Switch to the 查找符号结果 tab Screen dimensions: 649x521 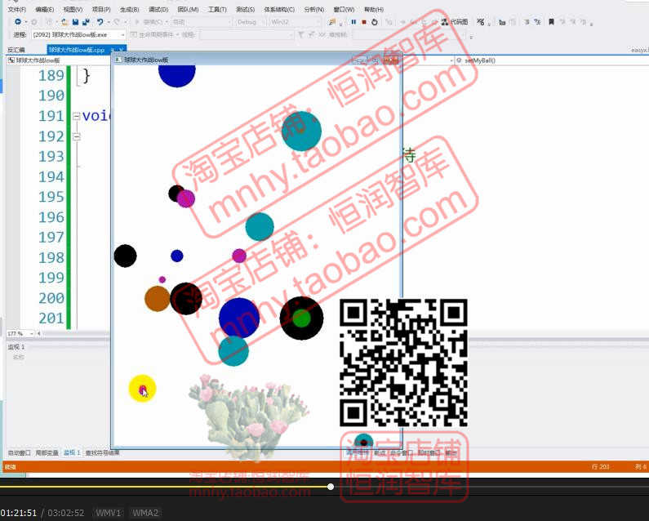coord(102,452)
